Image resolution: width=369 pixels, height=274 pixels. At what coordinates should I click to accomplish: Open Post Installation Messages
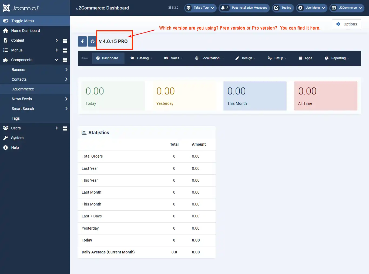coord(244,8)
